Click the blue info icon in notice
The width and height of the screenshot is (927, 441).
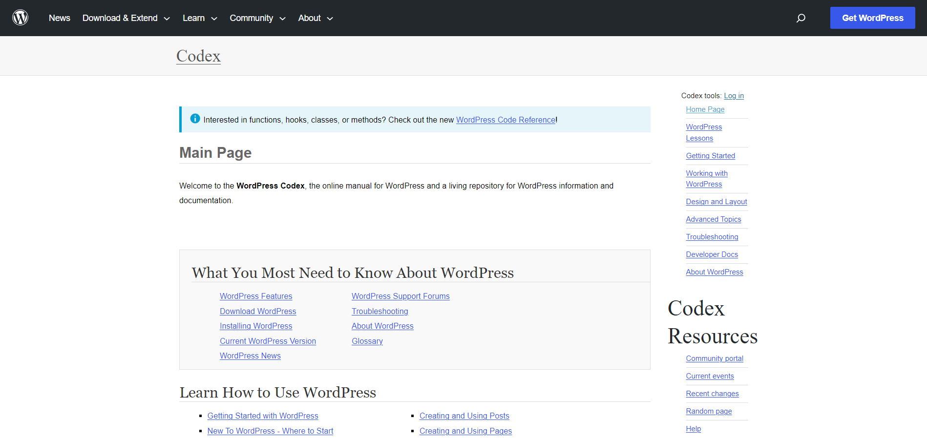[195, 119]
